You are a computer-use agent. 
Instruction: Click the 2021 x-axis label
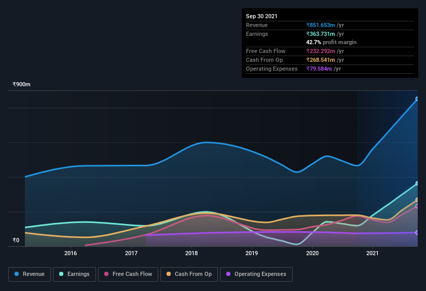[x=372, y=253]
